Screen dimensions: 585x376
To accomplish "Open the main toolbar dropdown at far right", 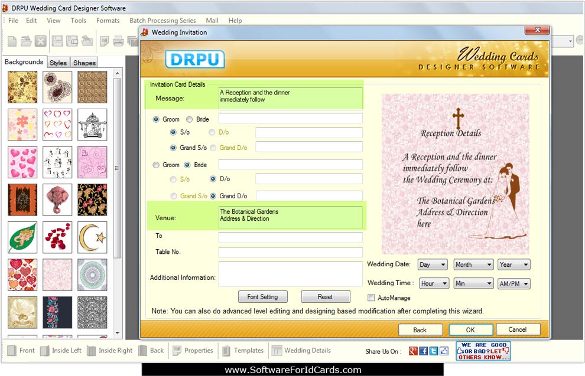I will tap(570, 41).
